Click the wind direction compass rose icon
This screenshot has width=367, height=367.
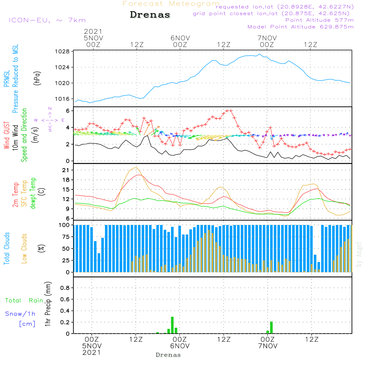pyautogui.click(x=50, y=120)
